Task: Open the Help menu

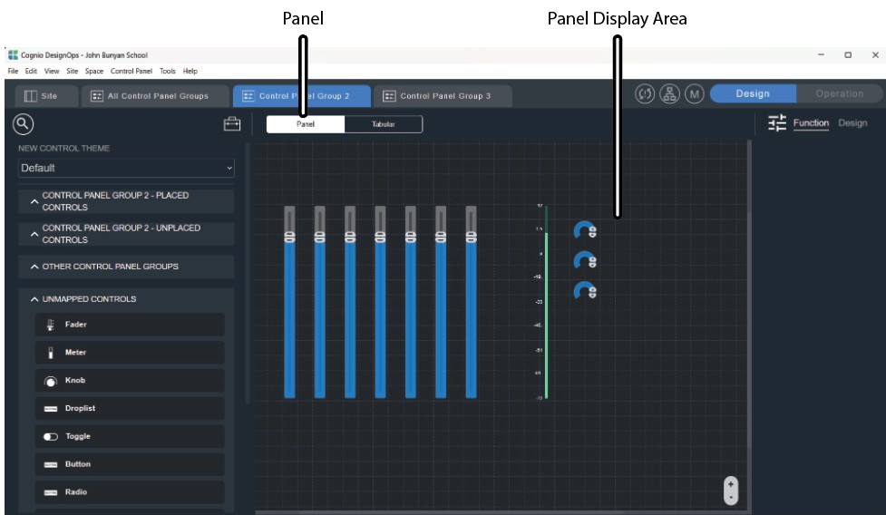Action: tap(190, 71)
